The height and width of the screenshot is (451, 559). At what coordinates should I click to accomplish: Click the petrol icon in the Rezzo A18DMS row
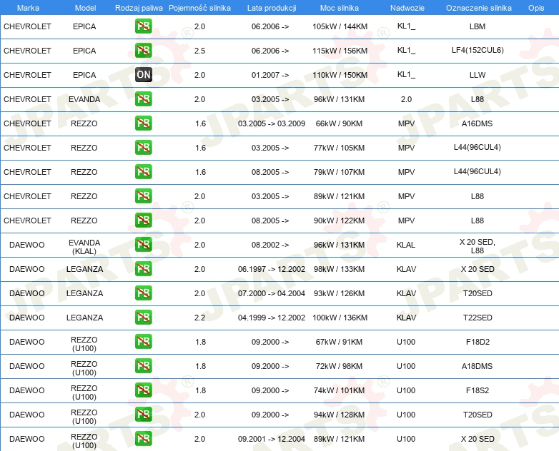pyautogui.click(x=143, y=365)
